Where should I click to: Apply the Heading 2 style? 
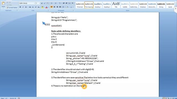click(107, 5)
